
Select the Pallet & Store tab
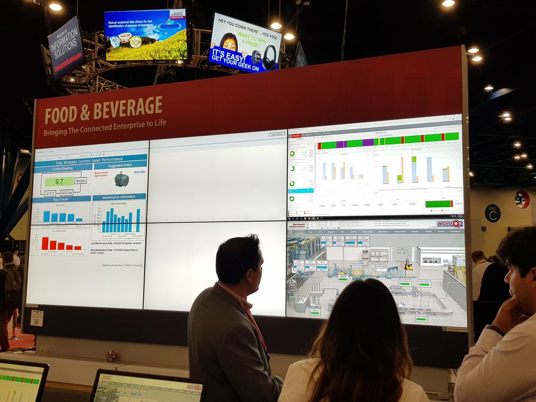400,231
